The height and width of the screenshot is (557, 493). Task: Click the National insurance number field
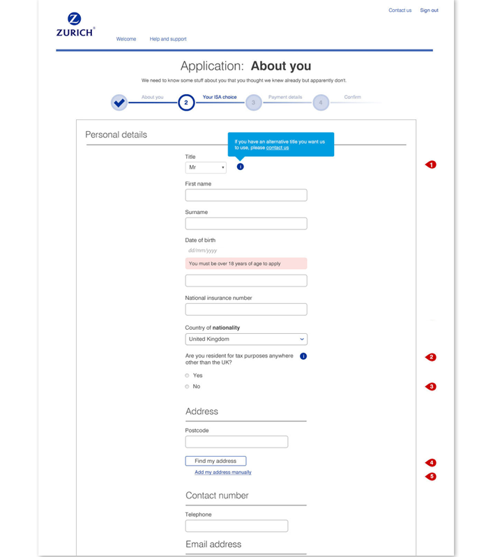point(246,310)
